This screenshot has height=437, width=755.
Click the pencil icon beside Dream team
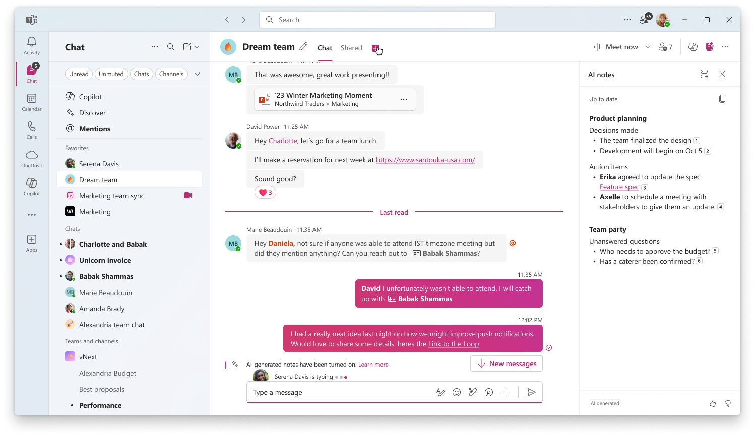click(303, 47)
